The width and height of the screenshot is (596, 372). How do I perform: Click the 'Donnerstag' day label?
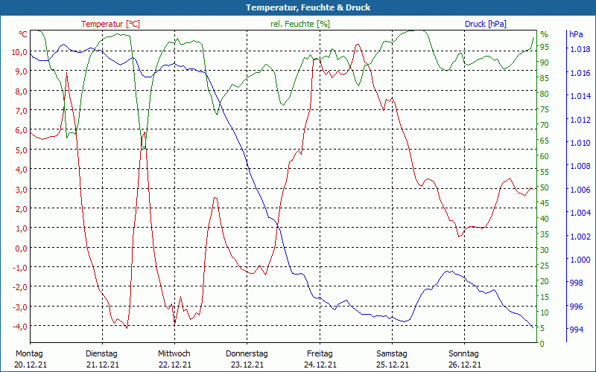[247, 354]
